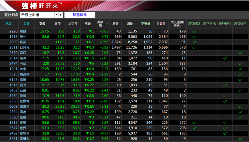Click 漲跌 value ▼8.5 for 億豐
Viewport: 249px width, 142px height.
90,96
